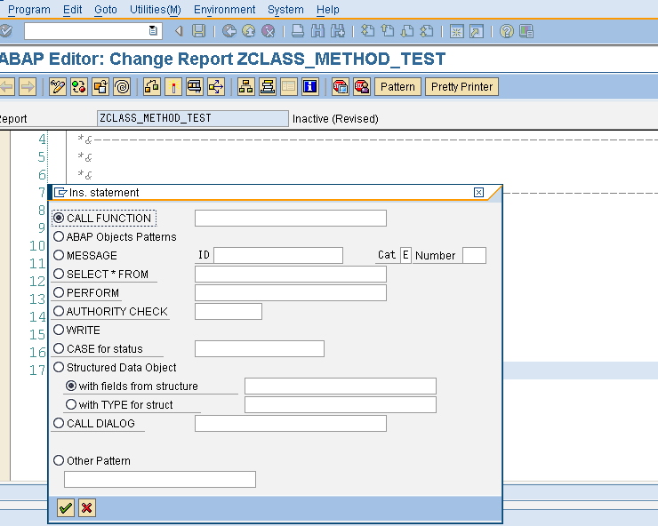The width and height of the screenshot is (658, 526).
Task: Select PERFORM radio button
Action: point(59,292)
